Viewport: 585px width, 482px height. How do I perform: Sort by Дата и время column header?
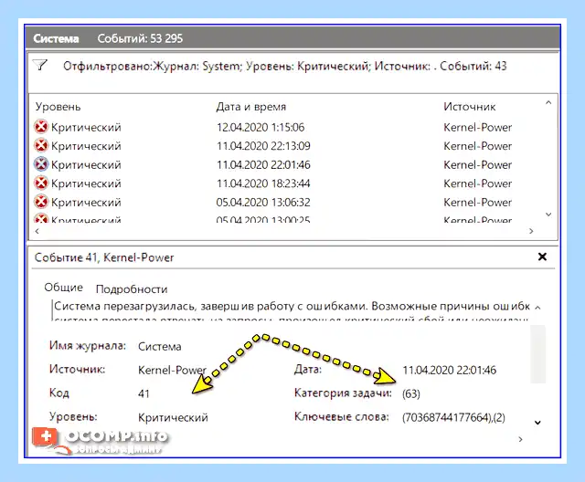(251, 107)
